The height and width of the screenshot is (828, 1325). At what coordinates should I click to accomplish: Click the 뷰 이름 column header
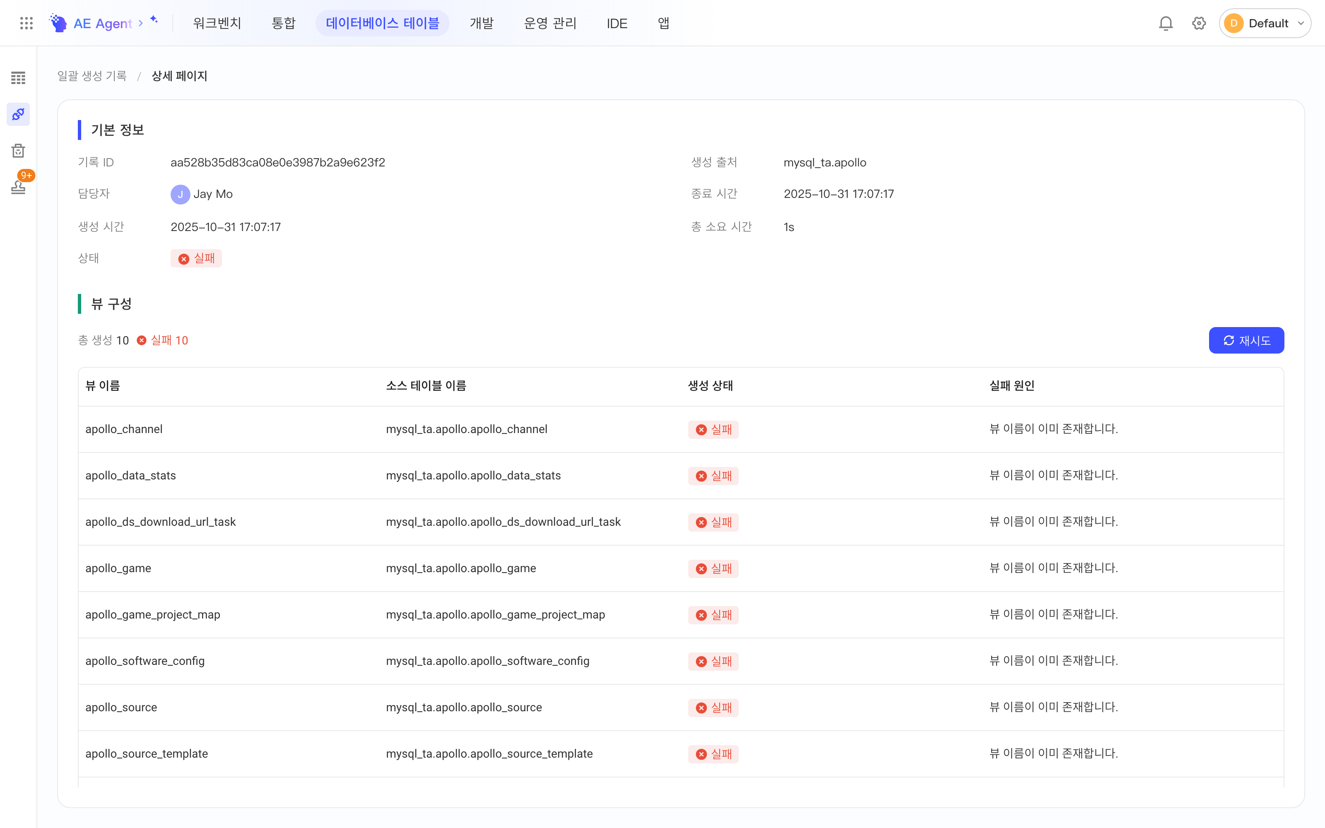[x=102, y=385]
